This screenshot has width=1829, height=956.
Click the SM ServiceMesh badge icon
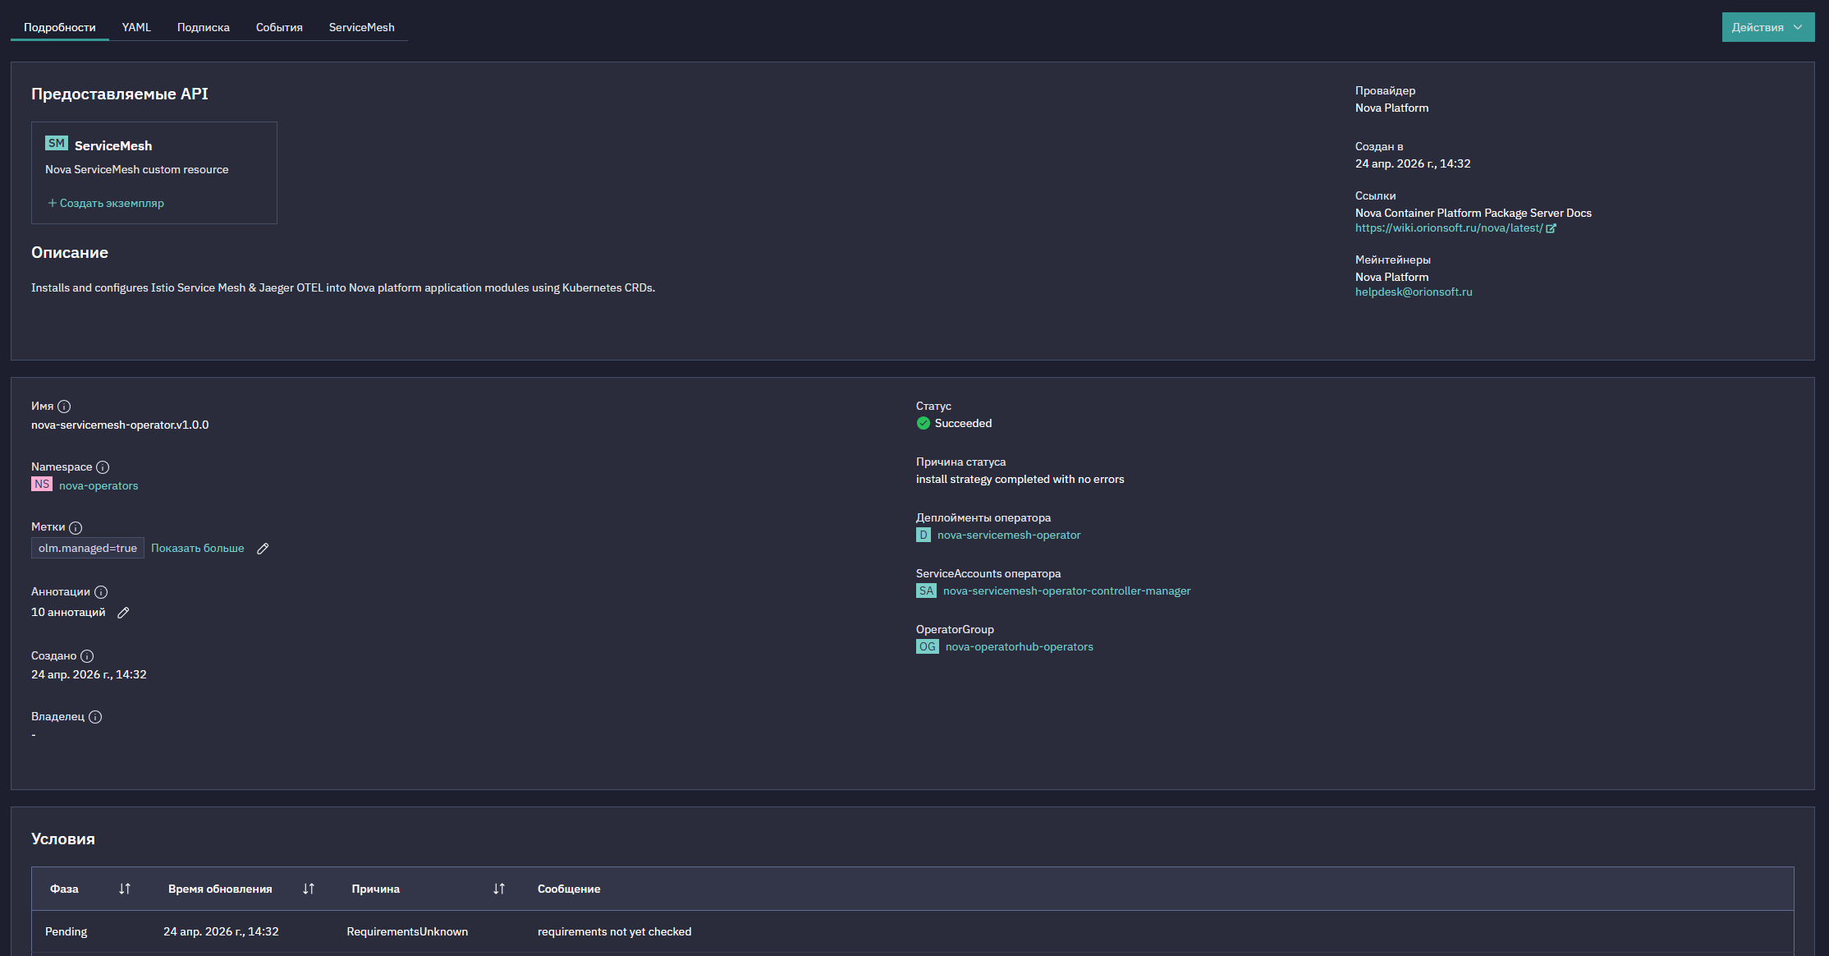57,144
